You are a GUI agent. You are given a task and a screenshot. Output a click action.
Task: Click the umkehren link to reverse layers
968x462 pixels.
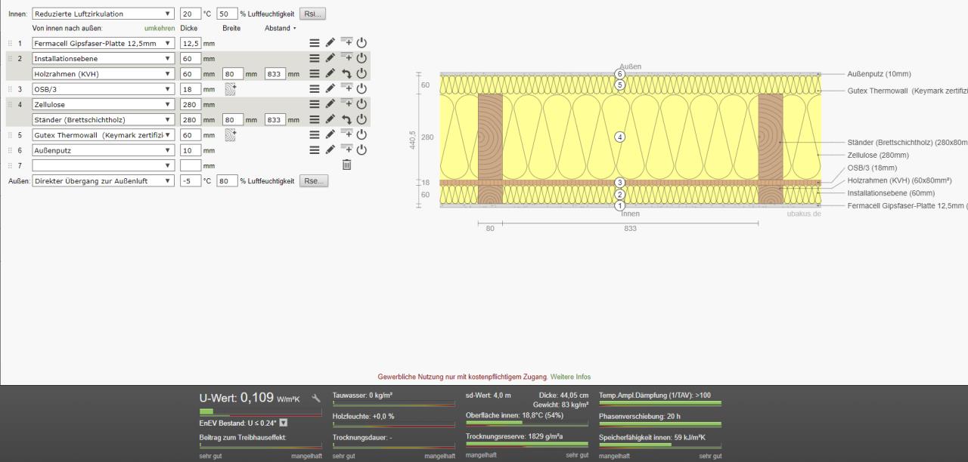click(160, 28)
